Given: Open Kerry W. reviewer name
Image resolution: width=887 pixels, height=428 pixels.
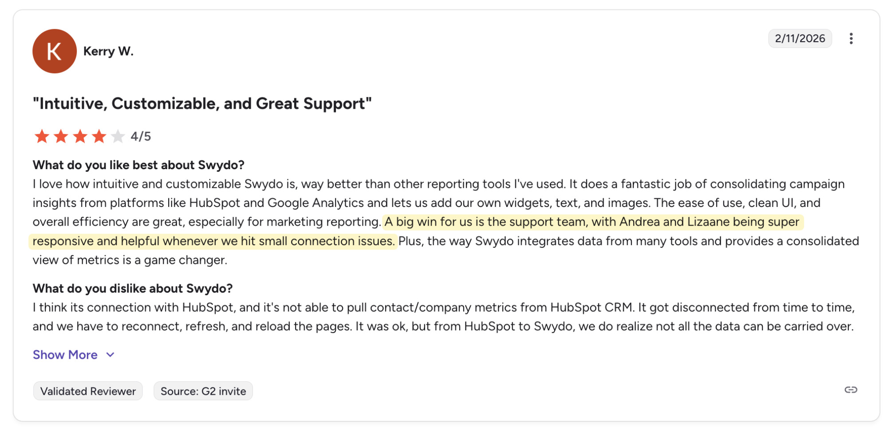Looking at the screenshot, I should coord(108,52).
